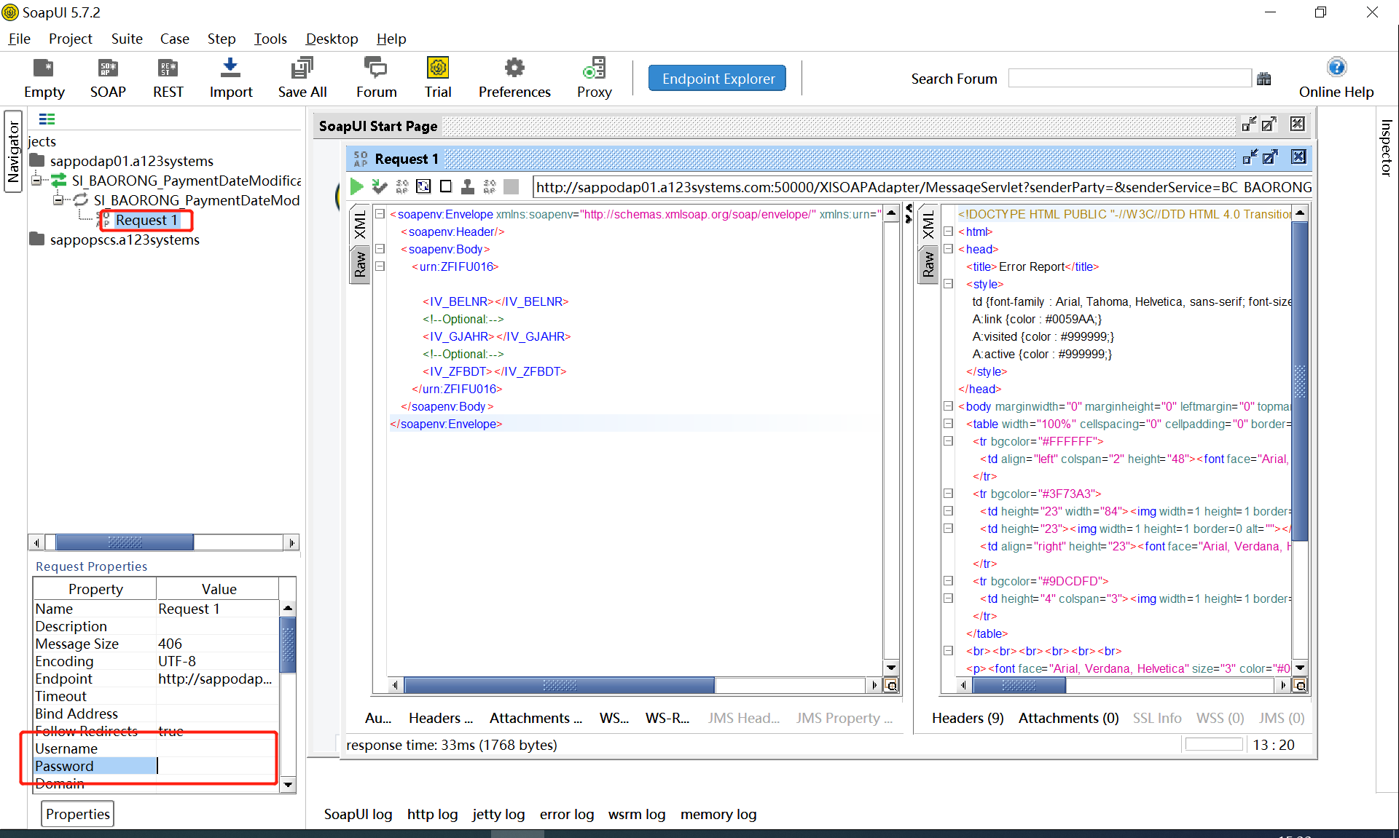The image size is (1399, 838).
Task: Open the vertical Inspector tab
Action: (x=1386, y=147)
